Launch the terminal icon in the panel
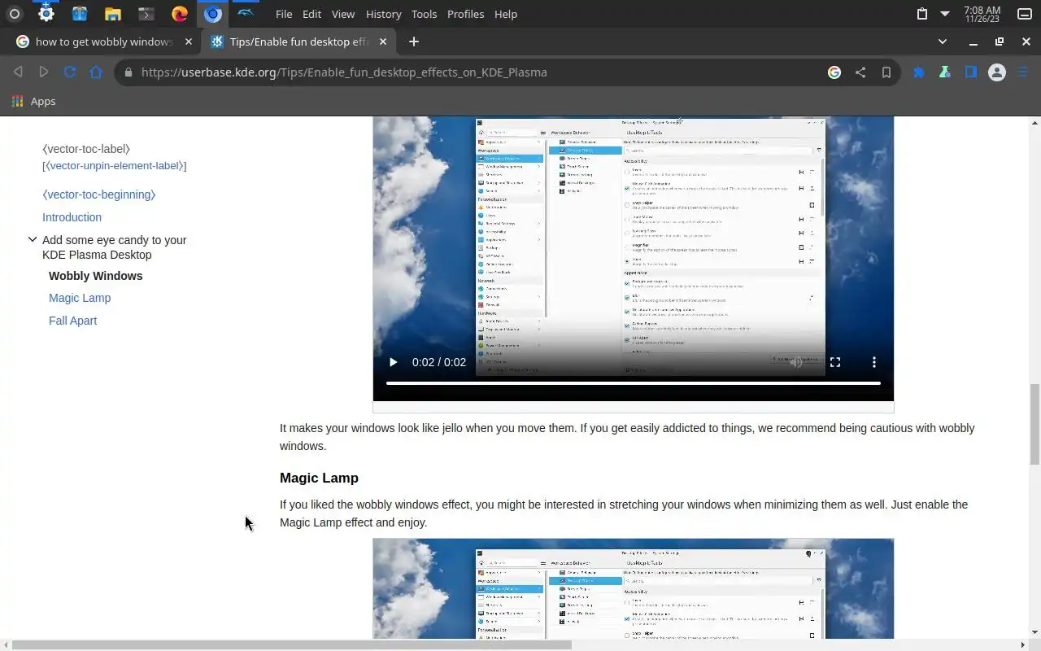The image size is (1041, 651). coord(146,14)
